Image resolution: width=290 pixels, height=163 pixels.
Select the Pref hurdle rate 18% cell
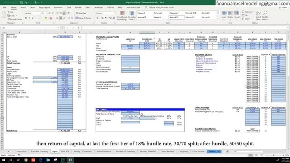tap(130, 118)
